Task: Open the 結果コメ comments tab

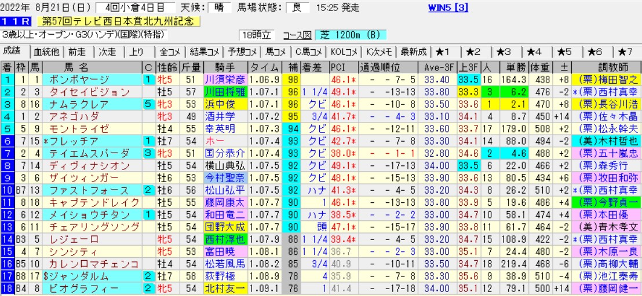Action: (x=205, y=51)
